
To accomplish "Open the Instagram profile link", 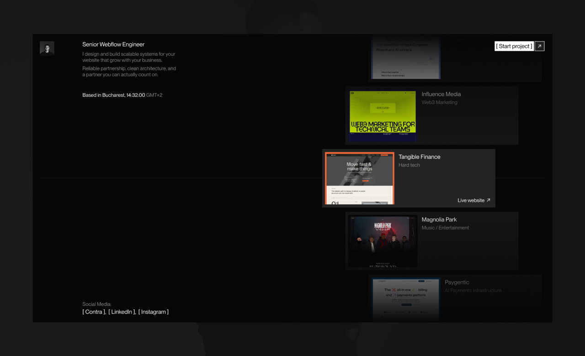I will point(154,312).
